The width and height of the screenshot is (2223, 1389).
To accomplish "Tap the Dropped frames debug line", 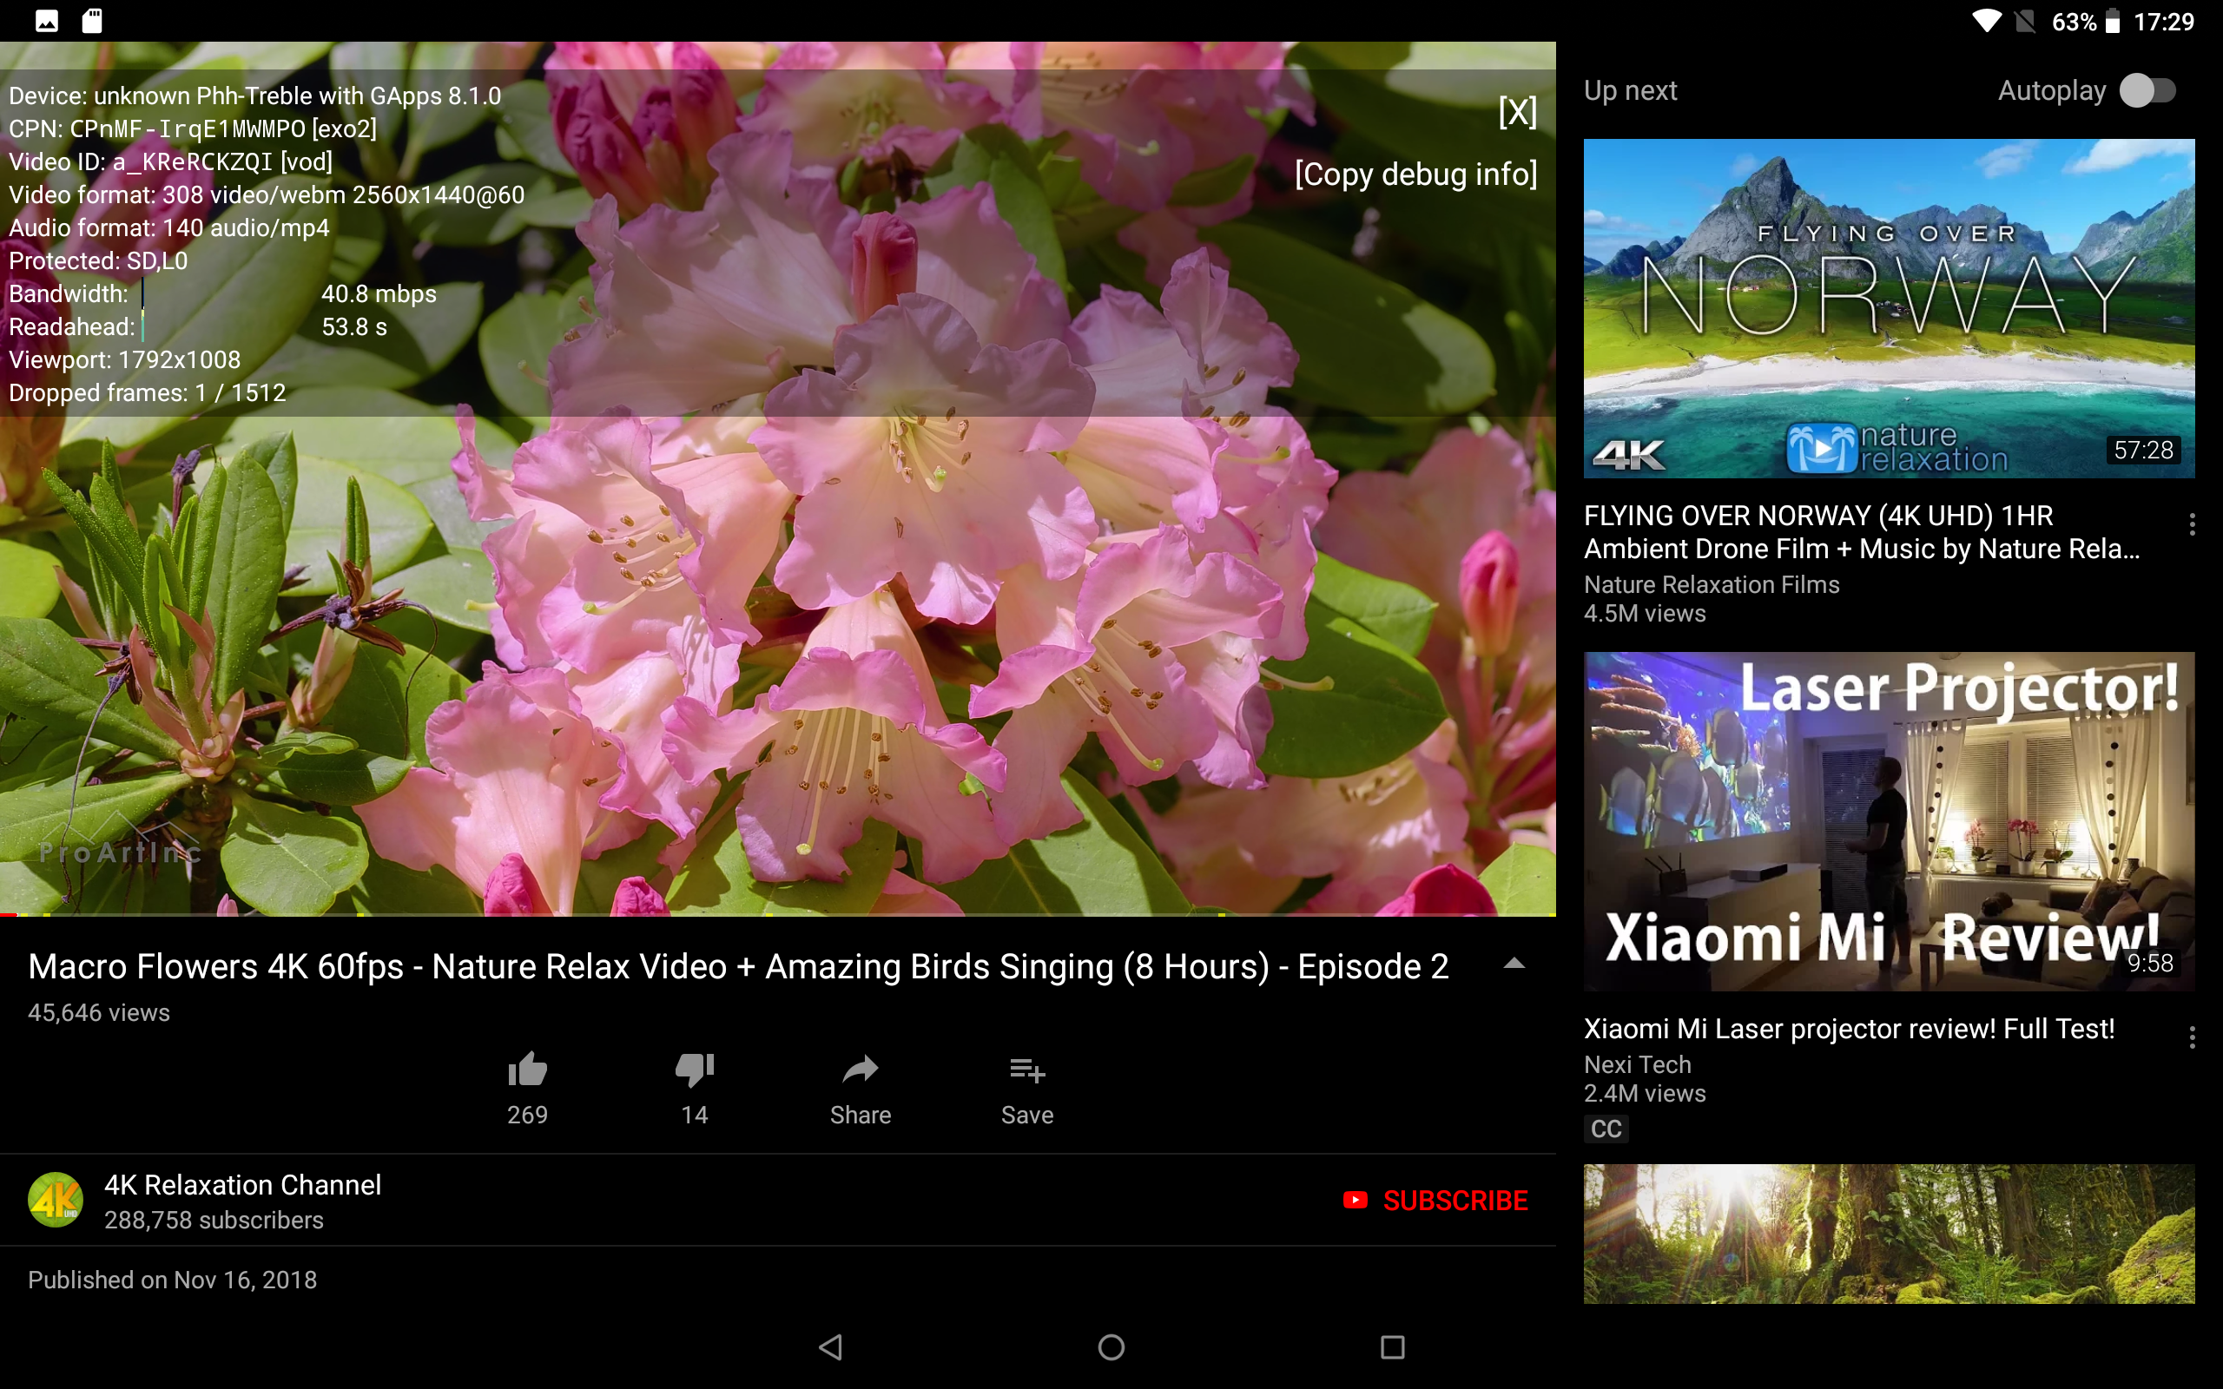I will pyautogui.click(x=147, y=393).
